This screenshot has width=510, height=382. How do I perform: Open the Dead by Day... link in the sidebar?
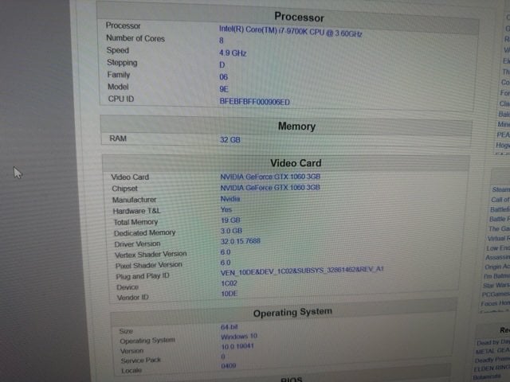click(493, 343)
